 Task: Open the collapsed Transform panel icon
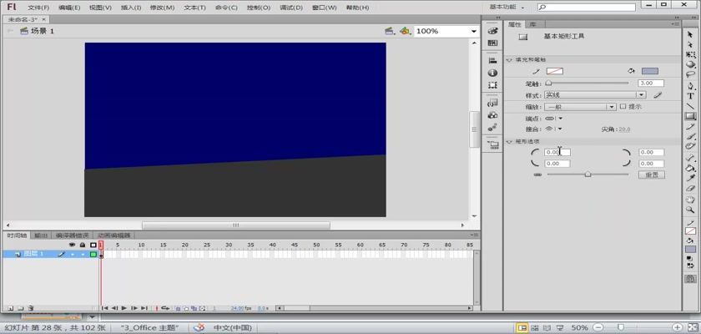(492, 85)
